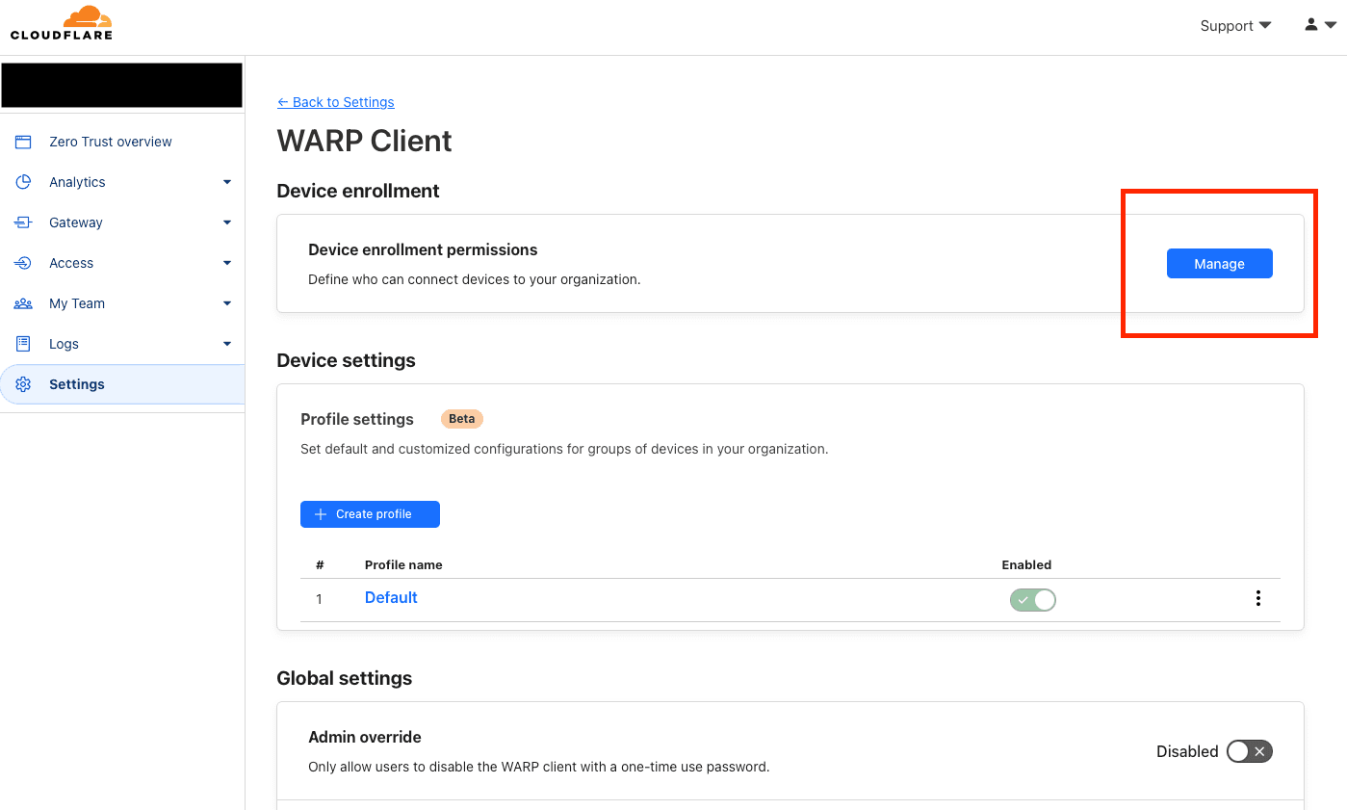Click the Device settings heading
The image size is (1347, 810).
[x=347, y=360]
